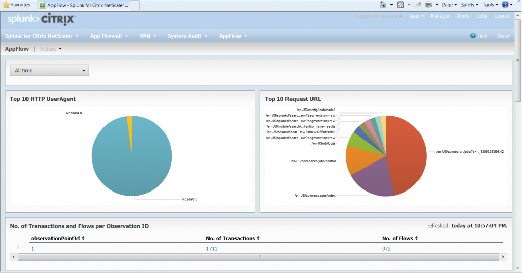Click the refreshed timestamp text
This screenshot has height=273, width=522.
pyautogui.click(x=467, y=226)
